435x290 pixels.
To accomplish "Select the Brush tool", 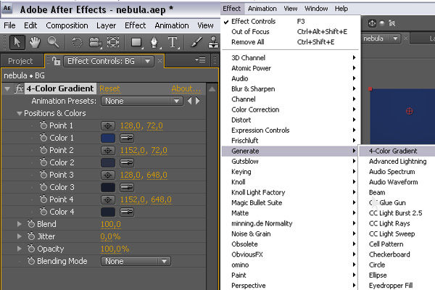I will pyautogui.click(x=196, y=43).
